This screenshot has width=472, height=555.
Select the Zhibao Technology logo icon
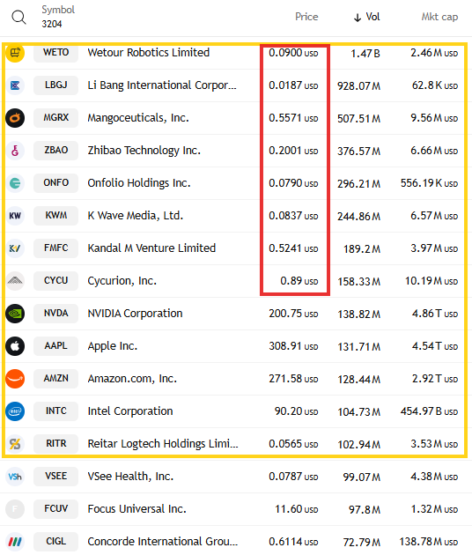[x=15, y=151]
